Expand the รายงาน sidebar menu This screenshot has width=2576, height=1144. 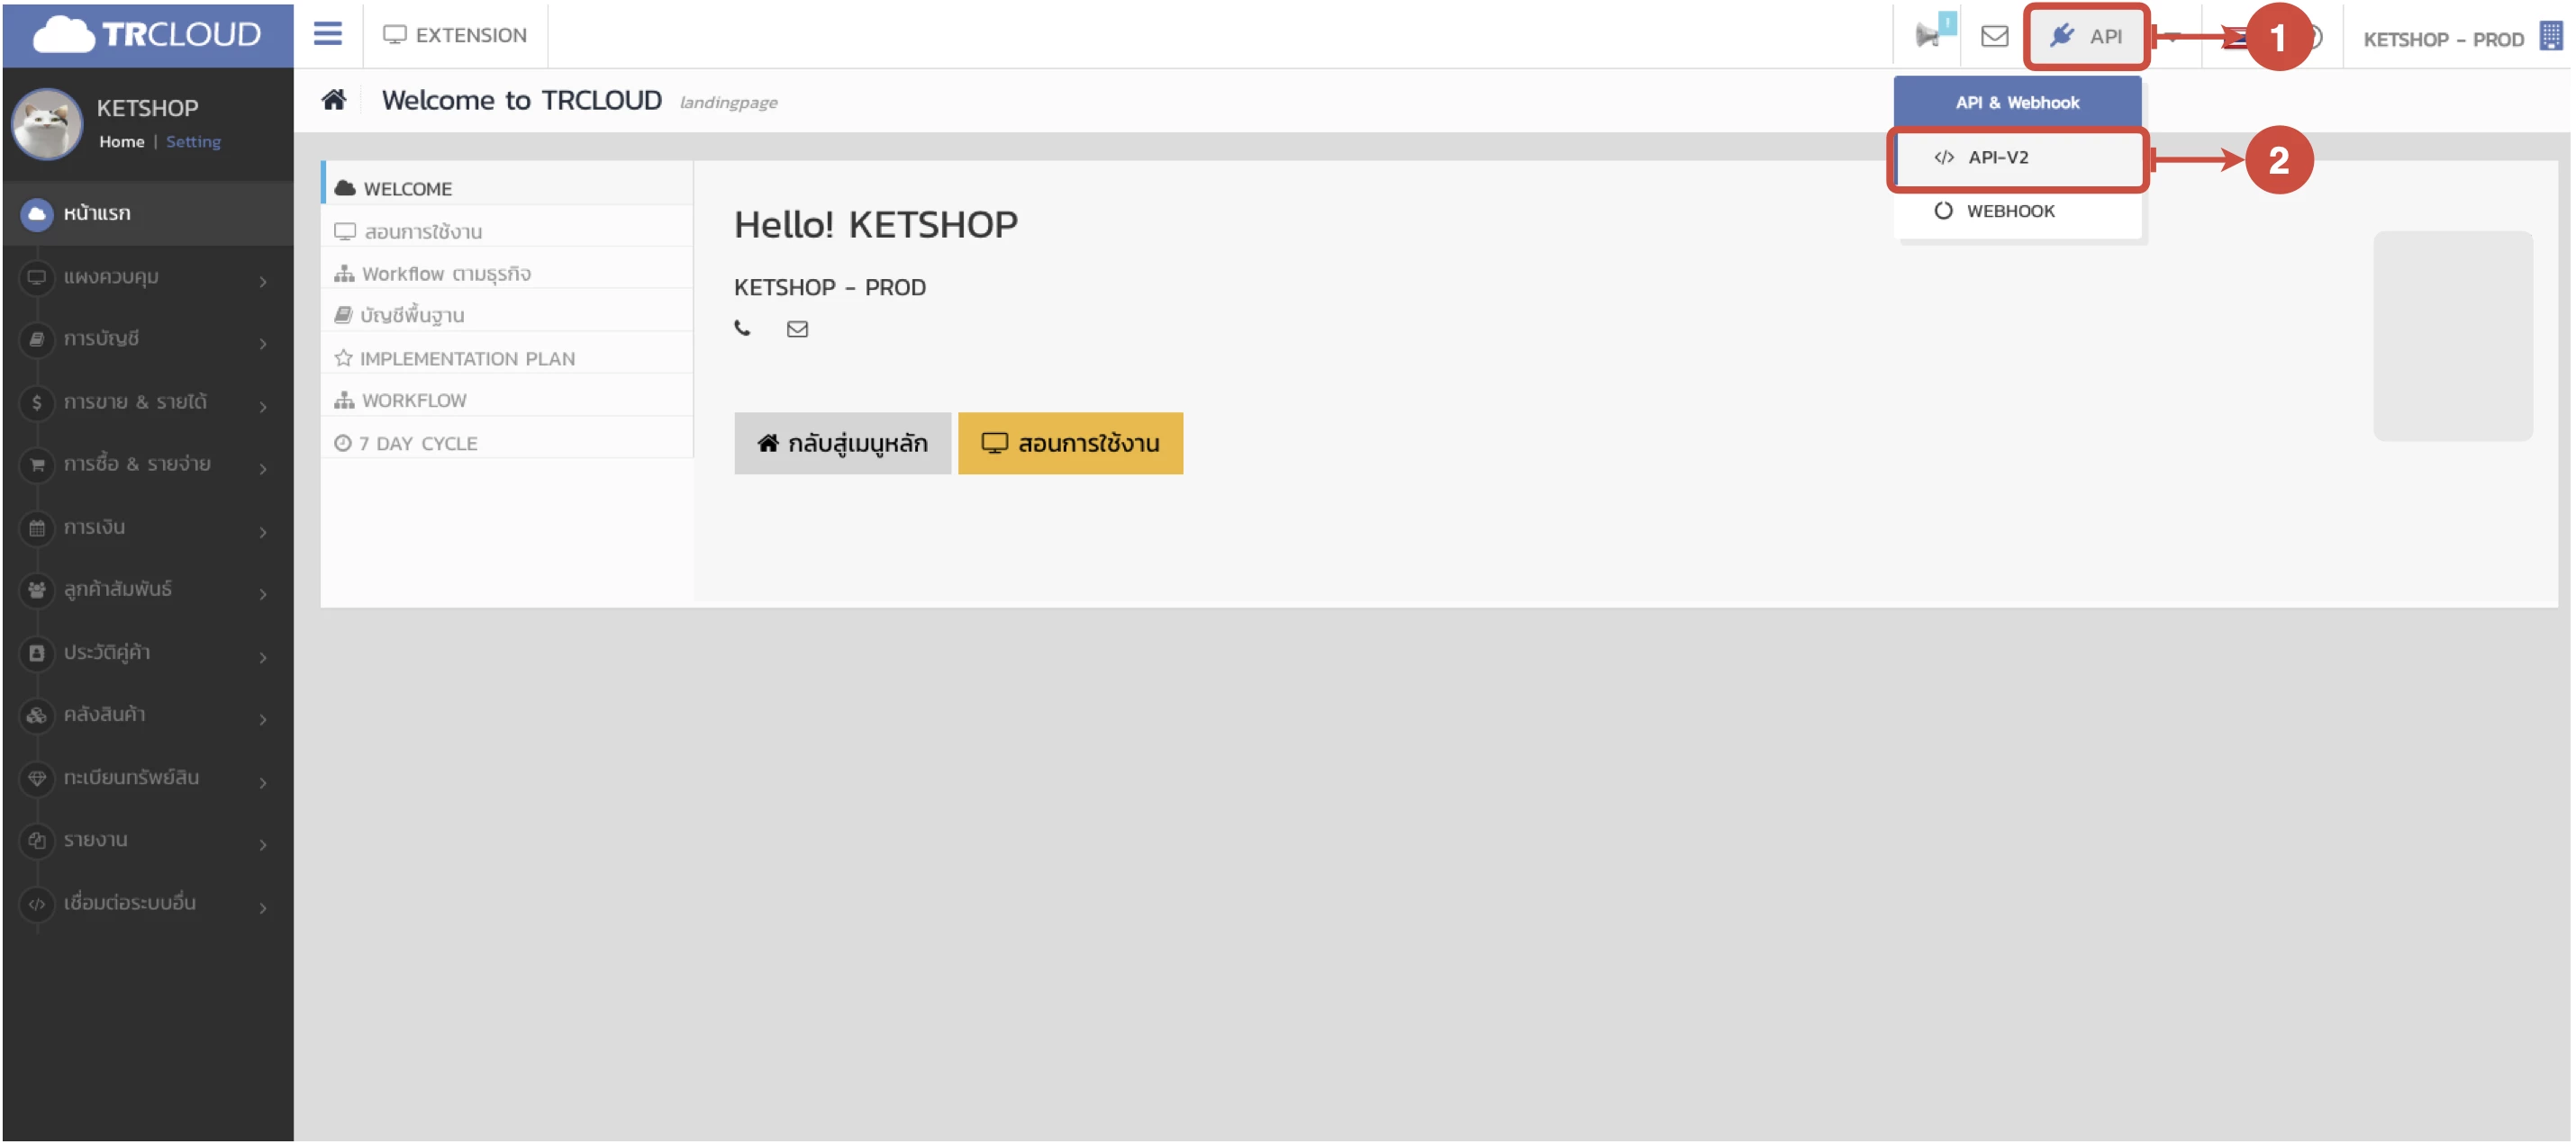(147, 842)
